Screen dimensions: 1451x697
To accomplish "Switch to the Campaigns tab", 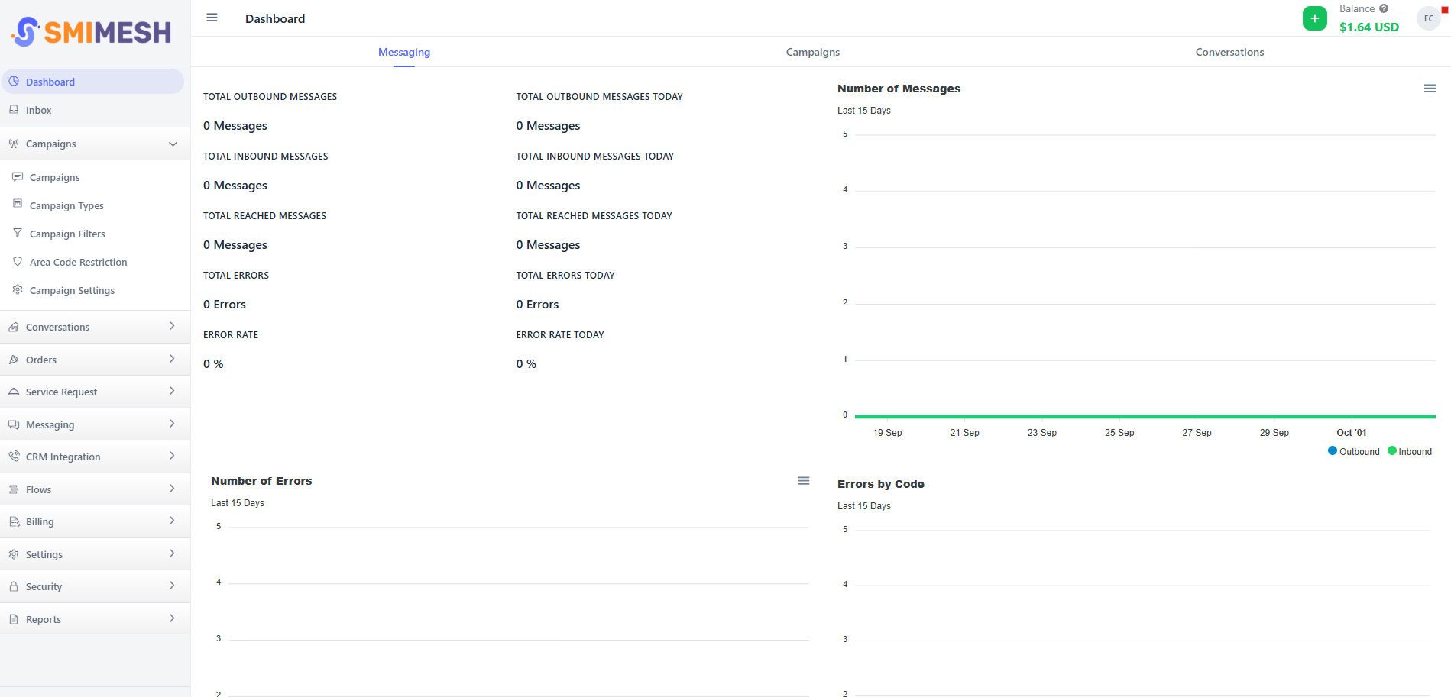I will (x=813, y=52).
